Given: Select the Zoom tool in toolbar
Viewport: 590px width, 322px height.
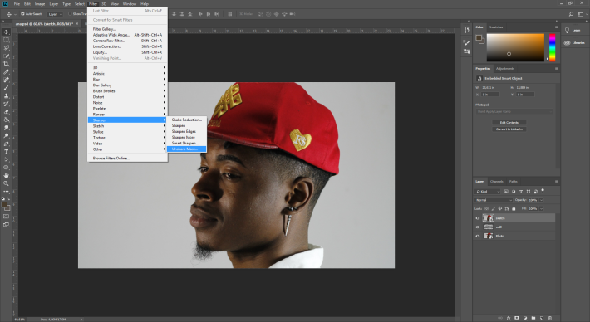Looking at the screenshot, I should (6, 183).
